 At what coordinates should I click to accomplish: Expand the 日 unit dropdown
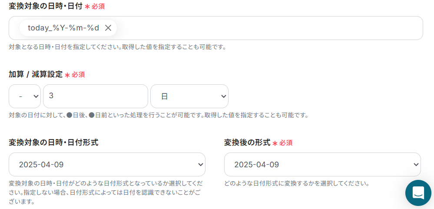189,96
